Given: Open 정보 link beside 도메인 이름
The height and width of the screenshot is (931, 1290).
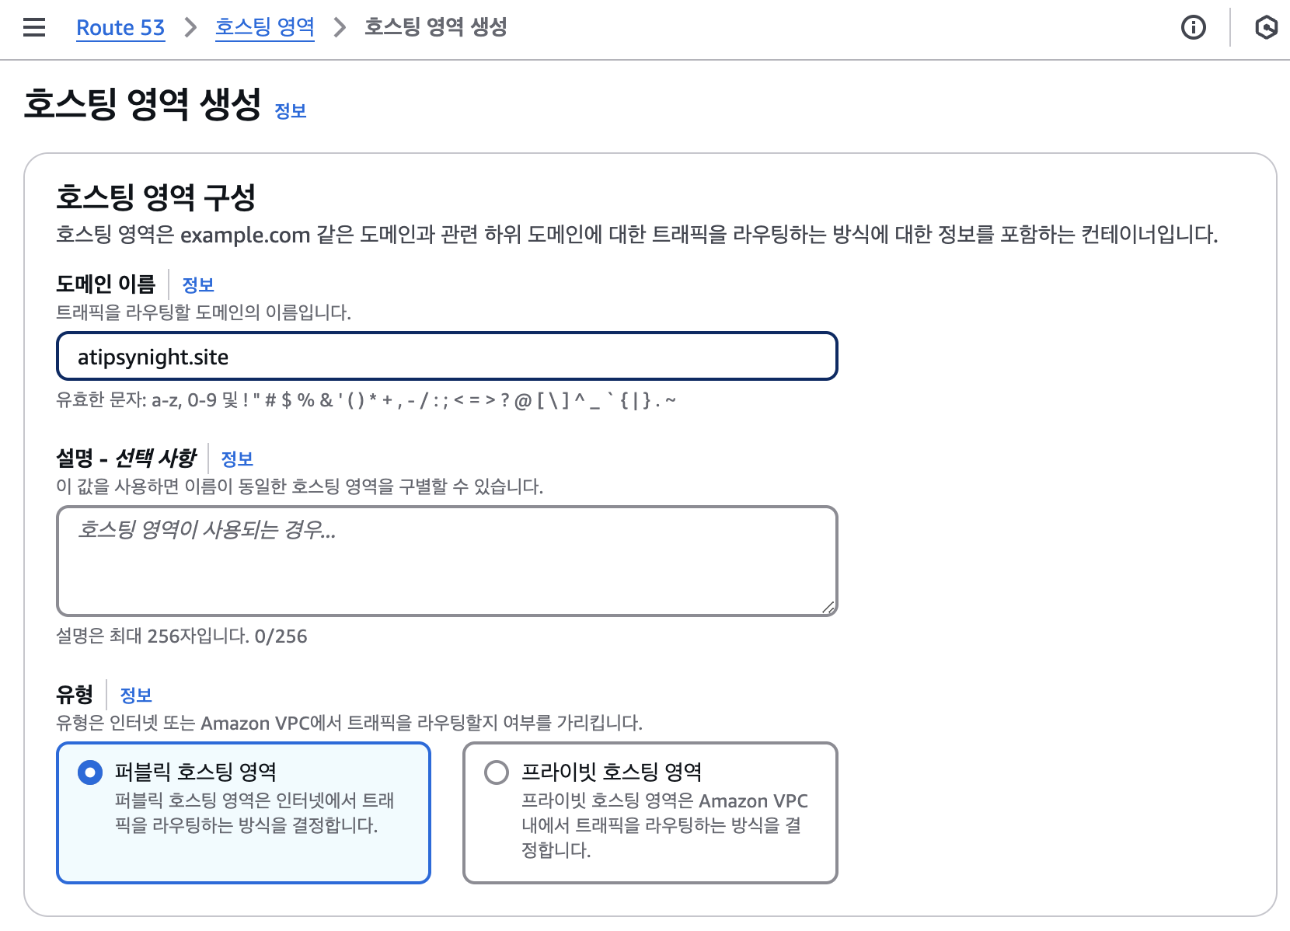Looking at the screenshot, I should pos(197,285).
